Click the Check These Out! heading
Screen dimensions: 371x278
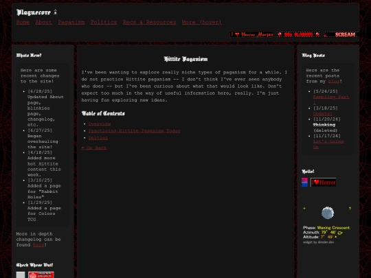click(x=34, y=265)
